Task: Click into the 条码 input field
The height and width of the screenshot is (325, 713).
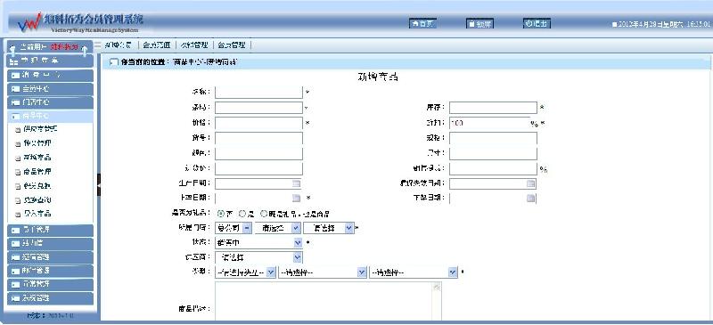Action: click(x=258, y=108)
